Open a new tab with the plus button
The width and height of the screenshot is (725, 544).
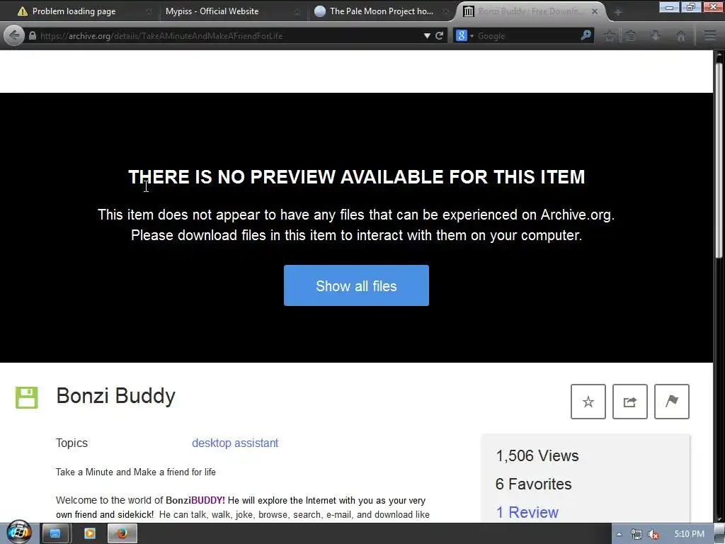tap(618, 11)
